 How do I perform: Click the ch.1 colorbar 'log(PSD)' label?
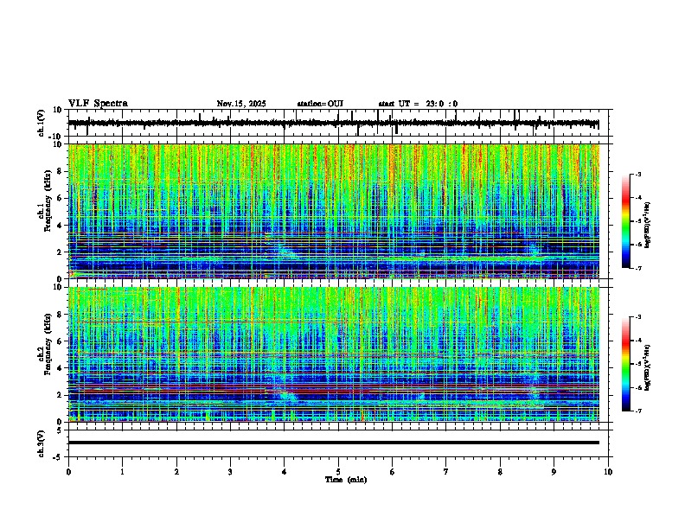[x=648, y=226]
